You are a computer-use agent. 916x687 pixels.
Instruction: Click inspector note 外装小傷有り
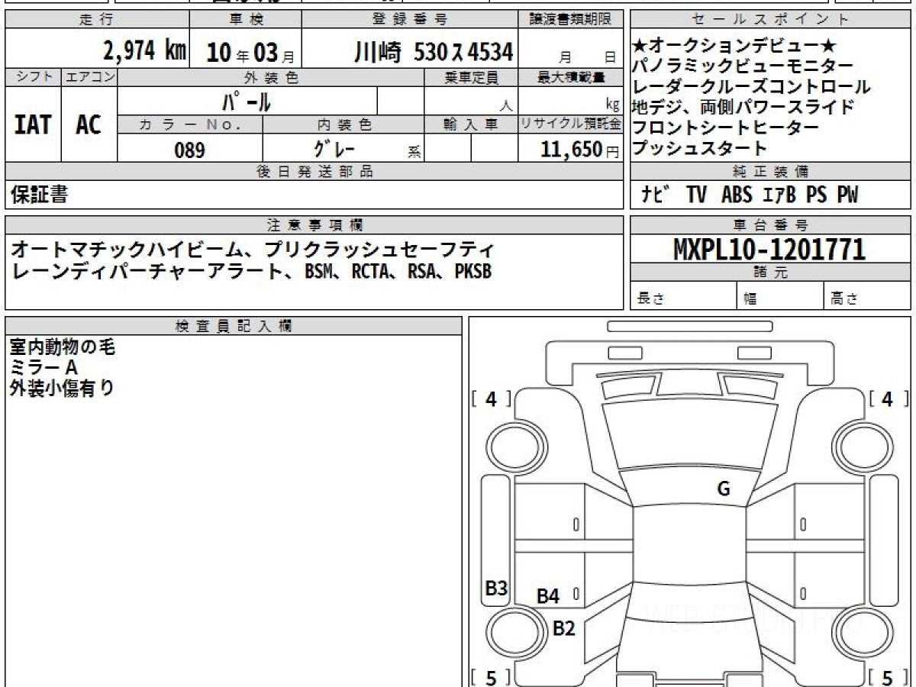click(x=63, y=388)
